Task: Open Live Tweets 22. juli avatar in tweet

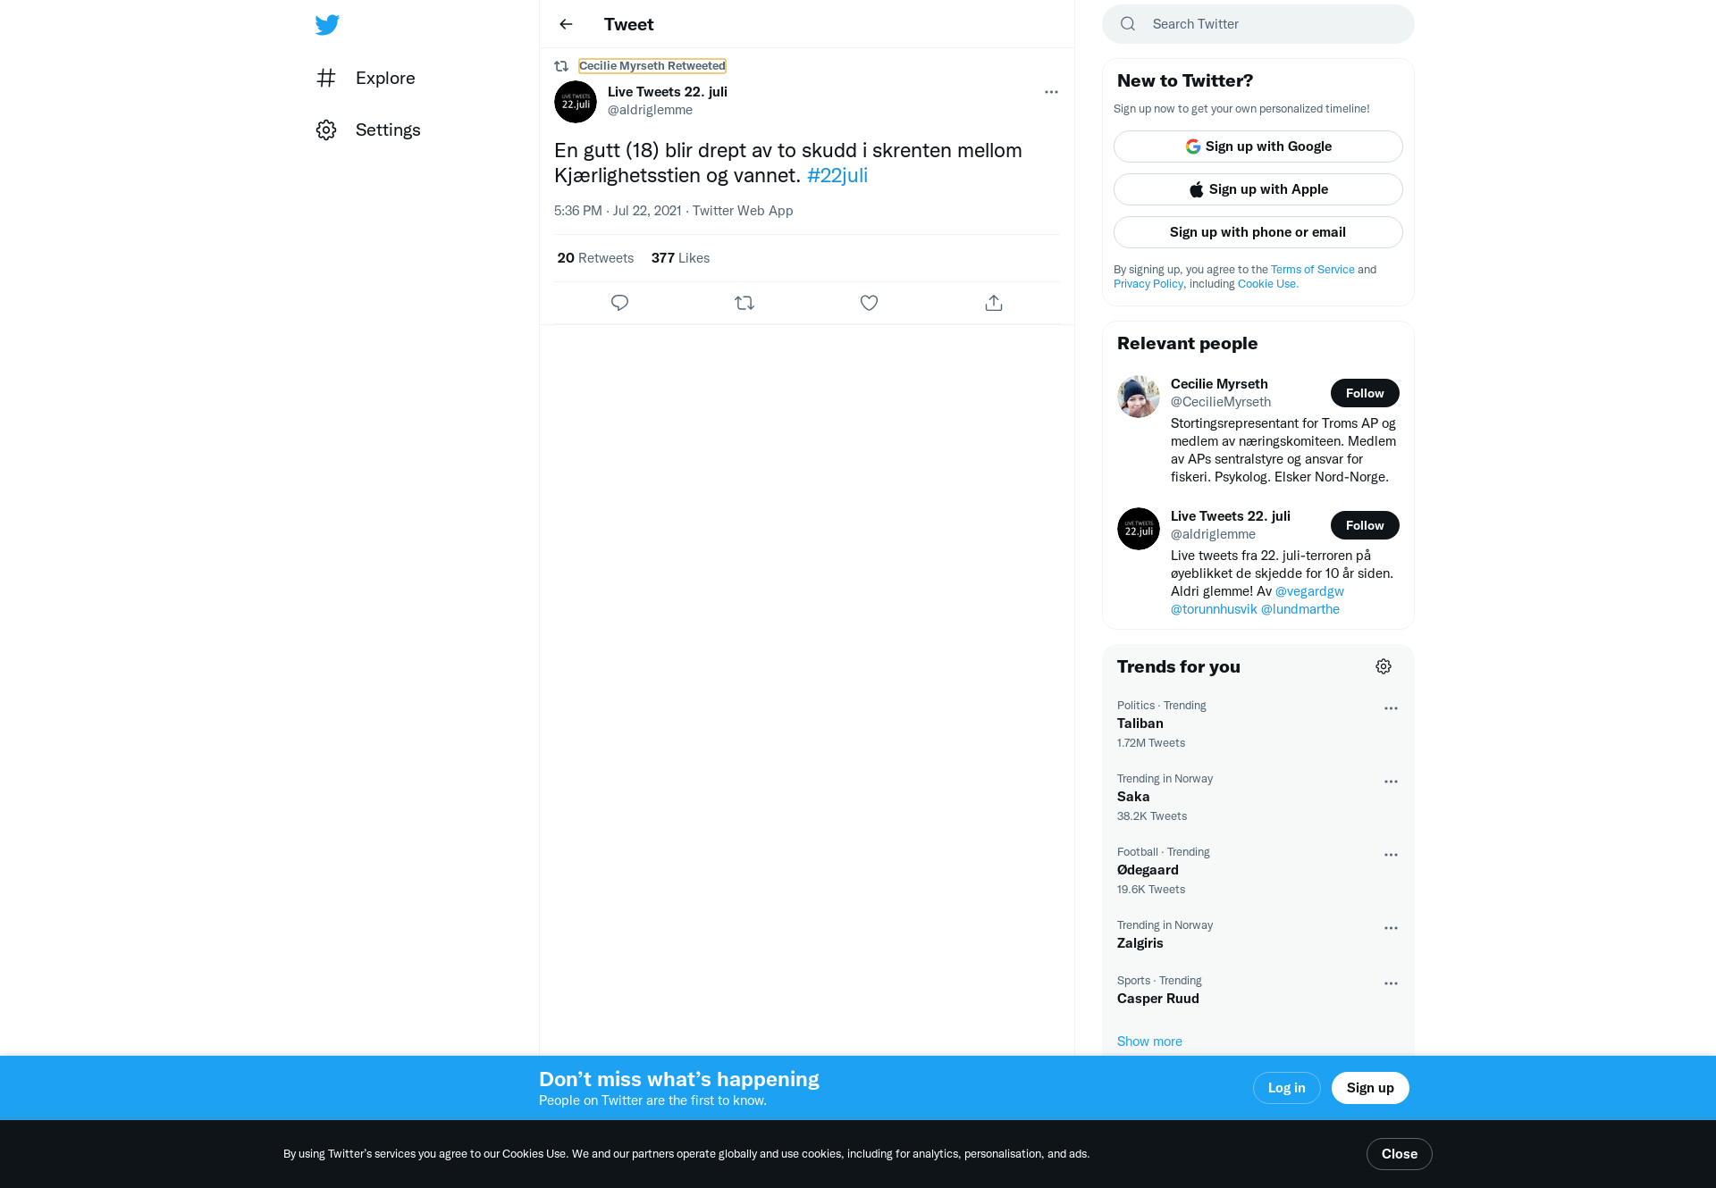Action: (576, 102)
